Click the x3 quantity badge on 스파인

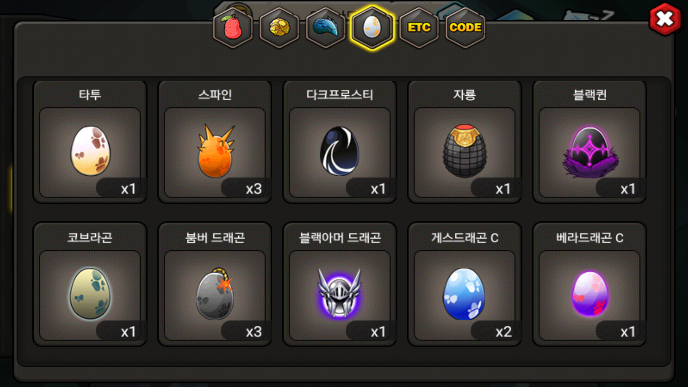tap(254, 189)
